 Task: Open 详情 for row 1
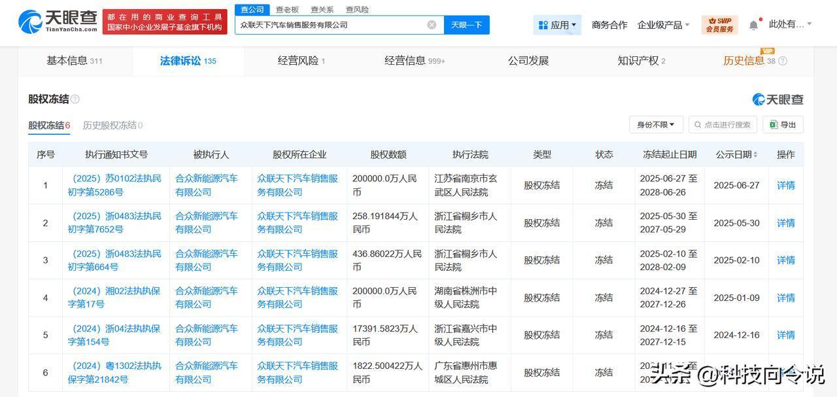click(786, 185)
